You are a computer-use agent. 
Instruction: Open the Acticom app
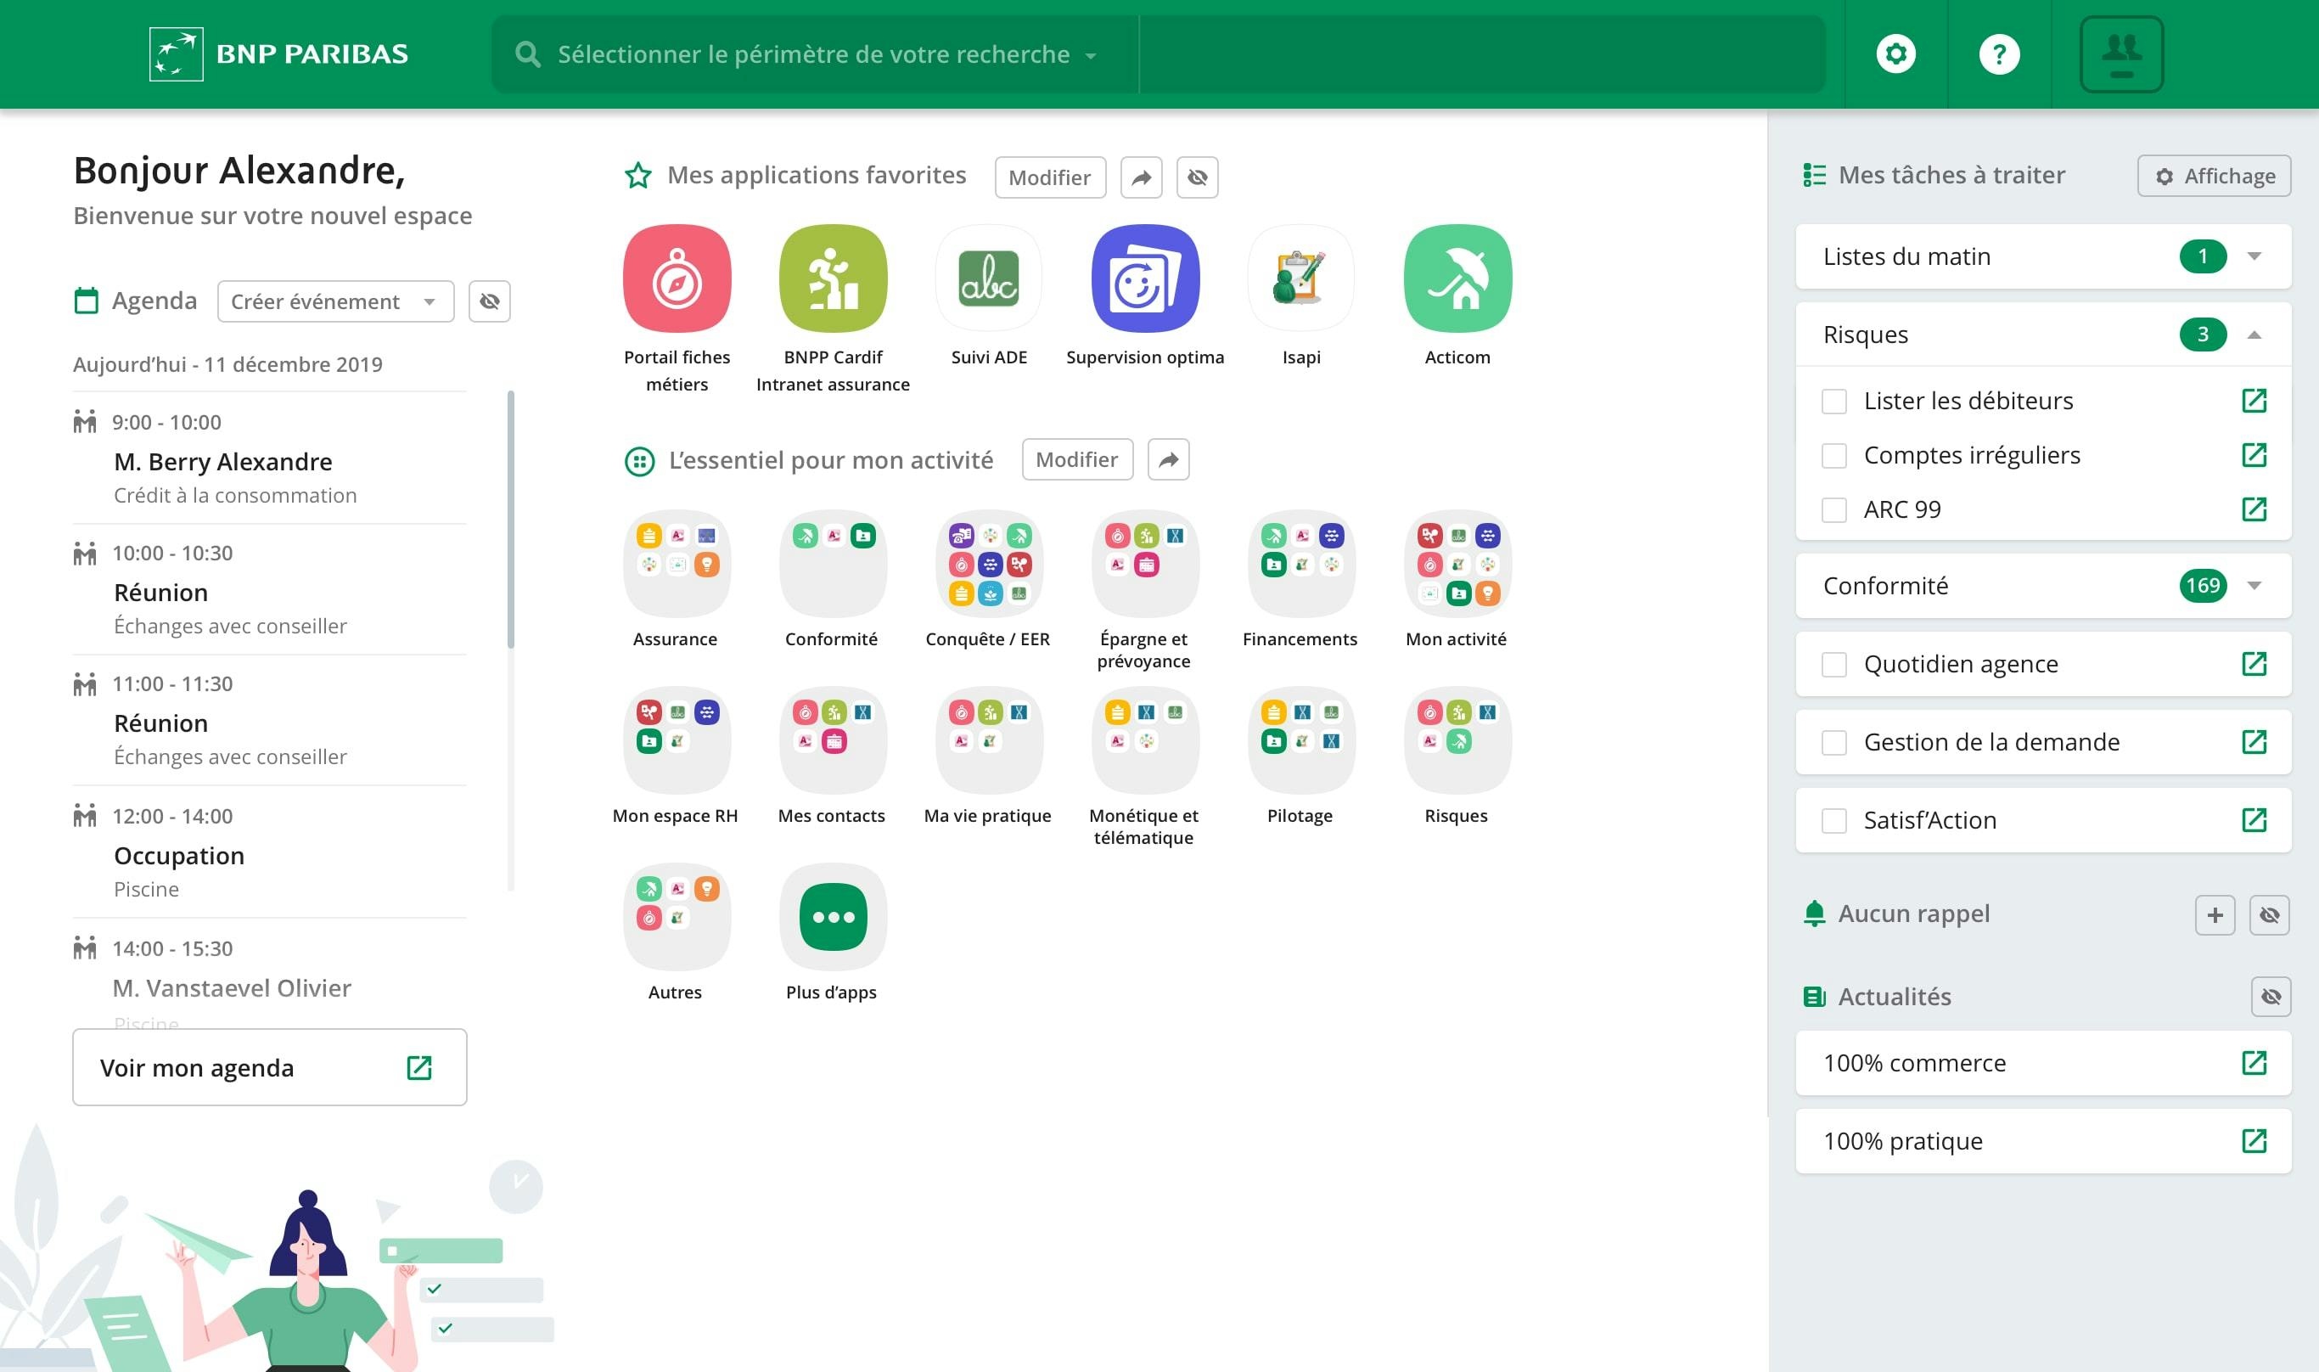(1457, 278)
